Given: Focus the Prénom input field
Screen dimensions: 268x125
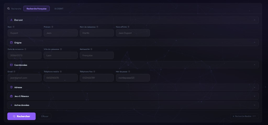Looking at the screenshot, I should point(61,33).
